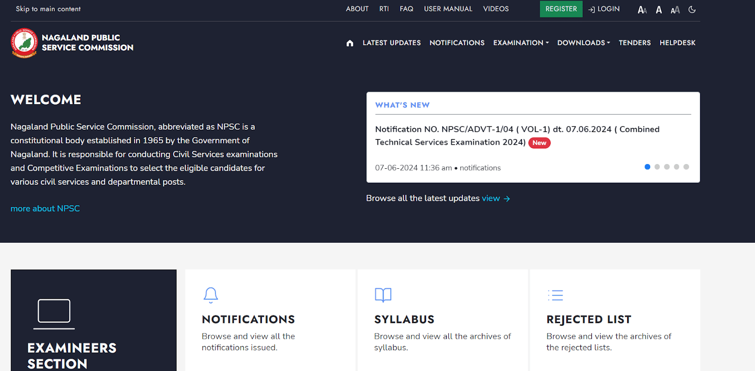Open the Examineers Section laptop card

93,320
